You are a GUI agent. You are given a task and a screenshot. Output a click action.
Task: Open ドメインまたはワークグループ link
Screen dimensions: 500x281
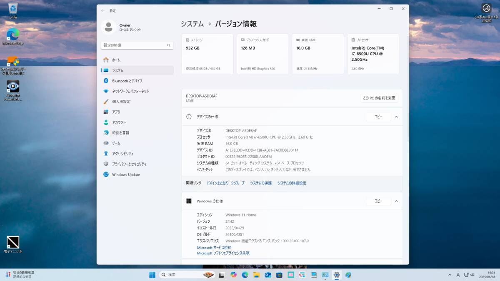click(226, 183)
